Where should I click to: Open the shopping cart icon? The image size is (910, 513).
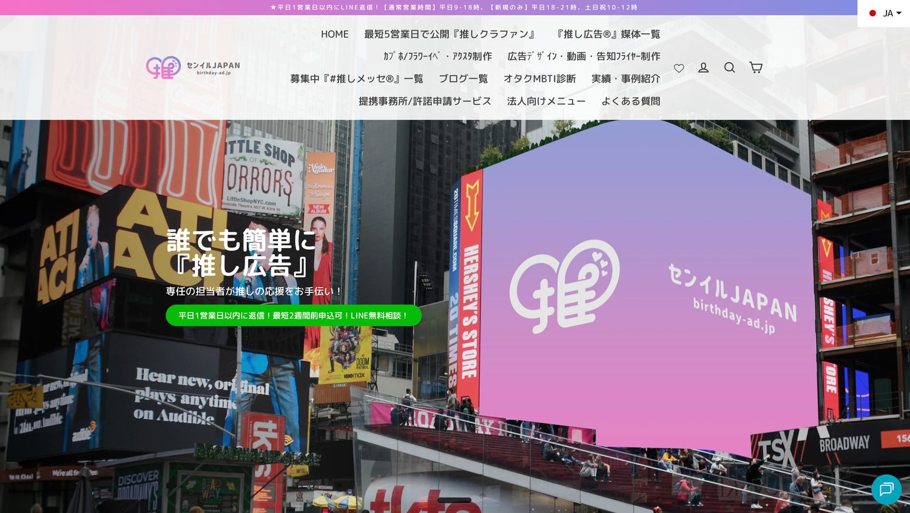pos(756,67)
